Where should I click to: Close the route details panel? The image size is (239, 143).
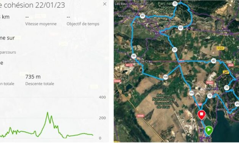104,4
